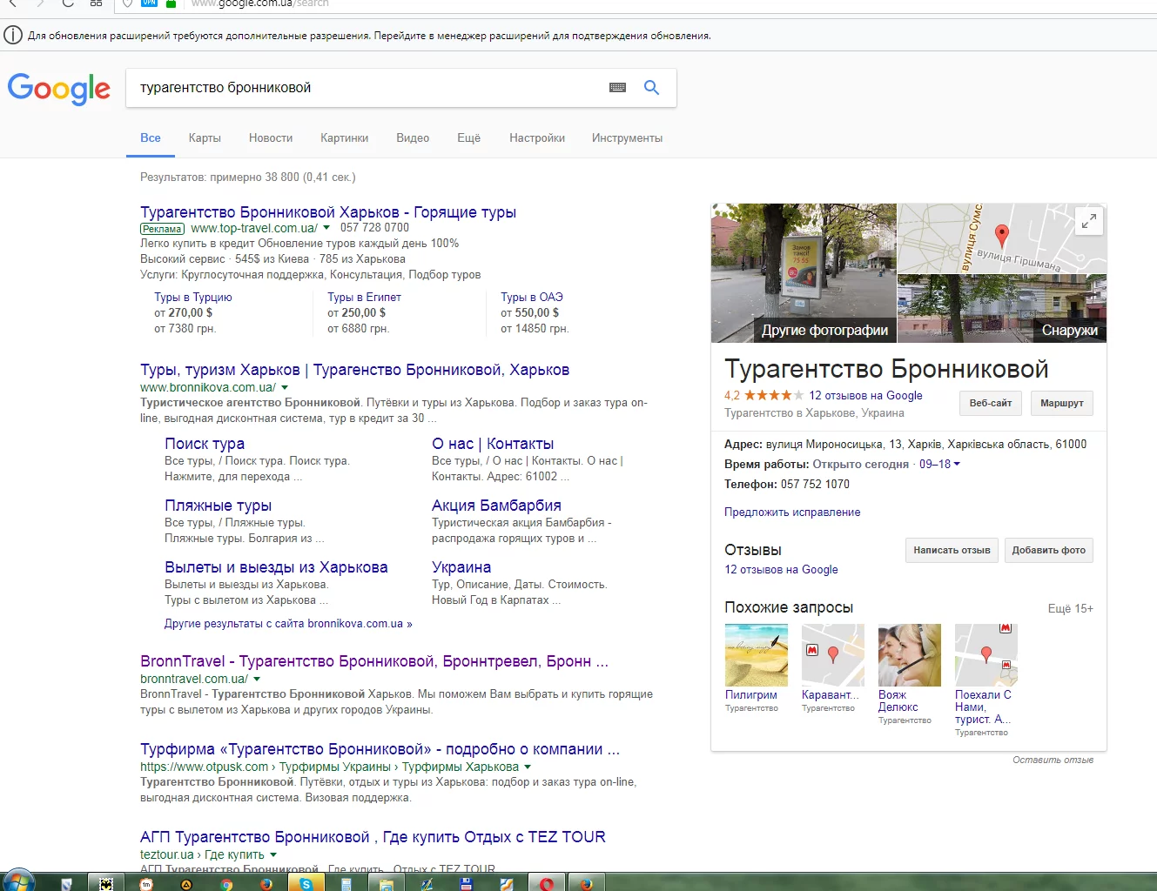Open Настройки search settings
Viewport: 1157px width, 891px height.
tap(537, 137)
